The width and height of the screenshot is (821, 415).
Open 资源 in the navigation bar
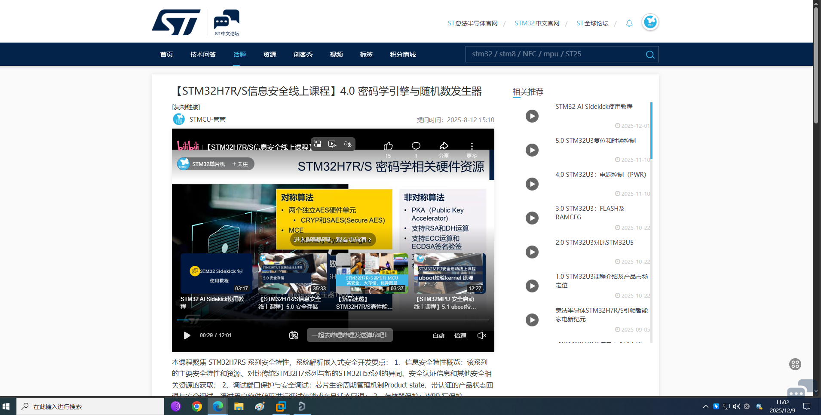[x=270, y=55]
